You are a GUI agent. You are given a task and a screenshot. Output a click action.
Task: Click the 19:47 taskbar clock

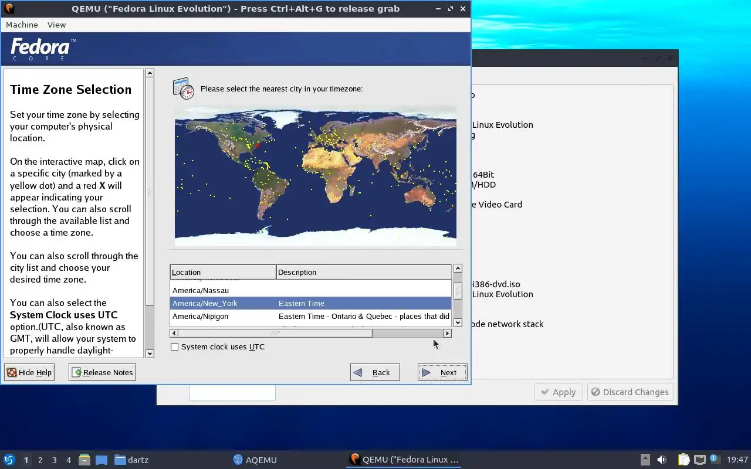[x=738, y=460]
